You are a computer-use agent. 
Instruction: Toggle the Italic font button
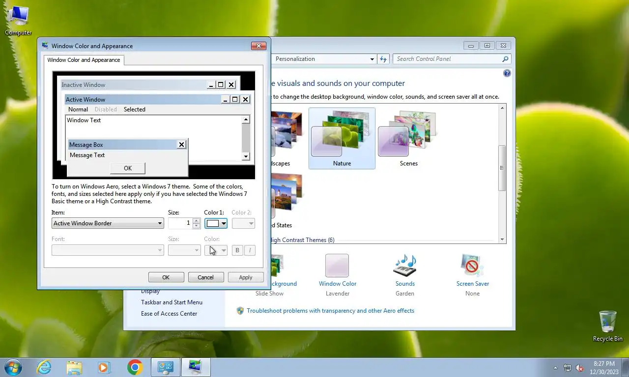[x=250, y=250]
